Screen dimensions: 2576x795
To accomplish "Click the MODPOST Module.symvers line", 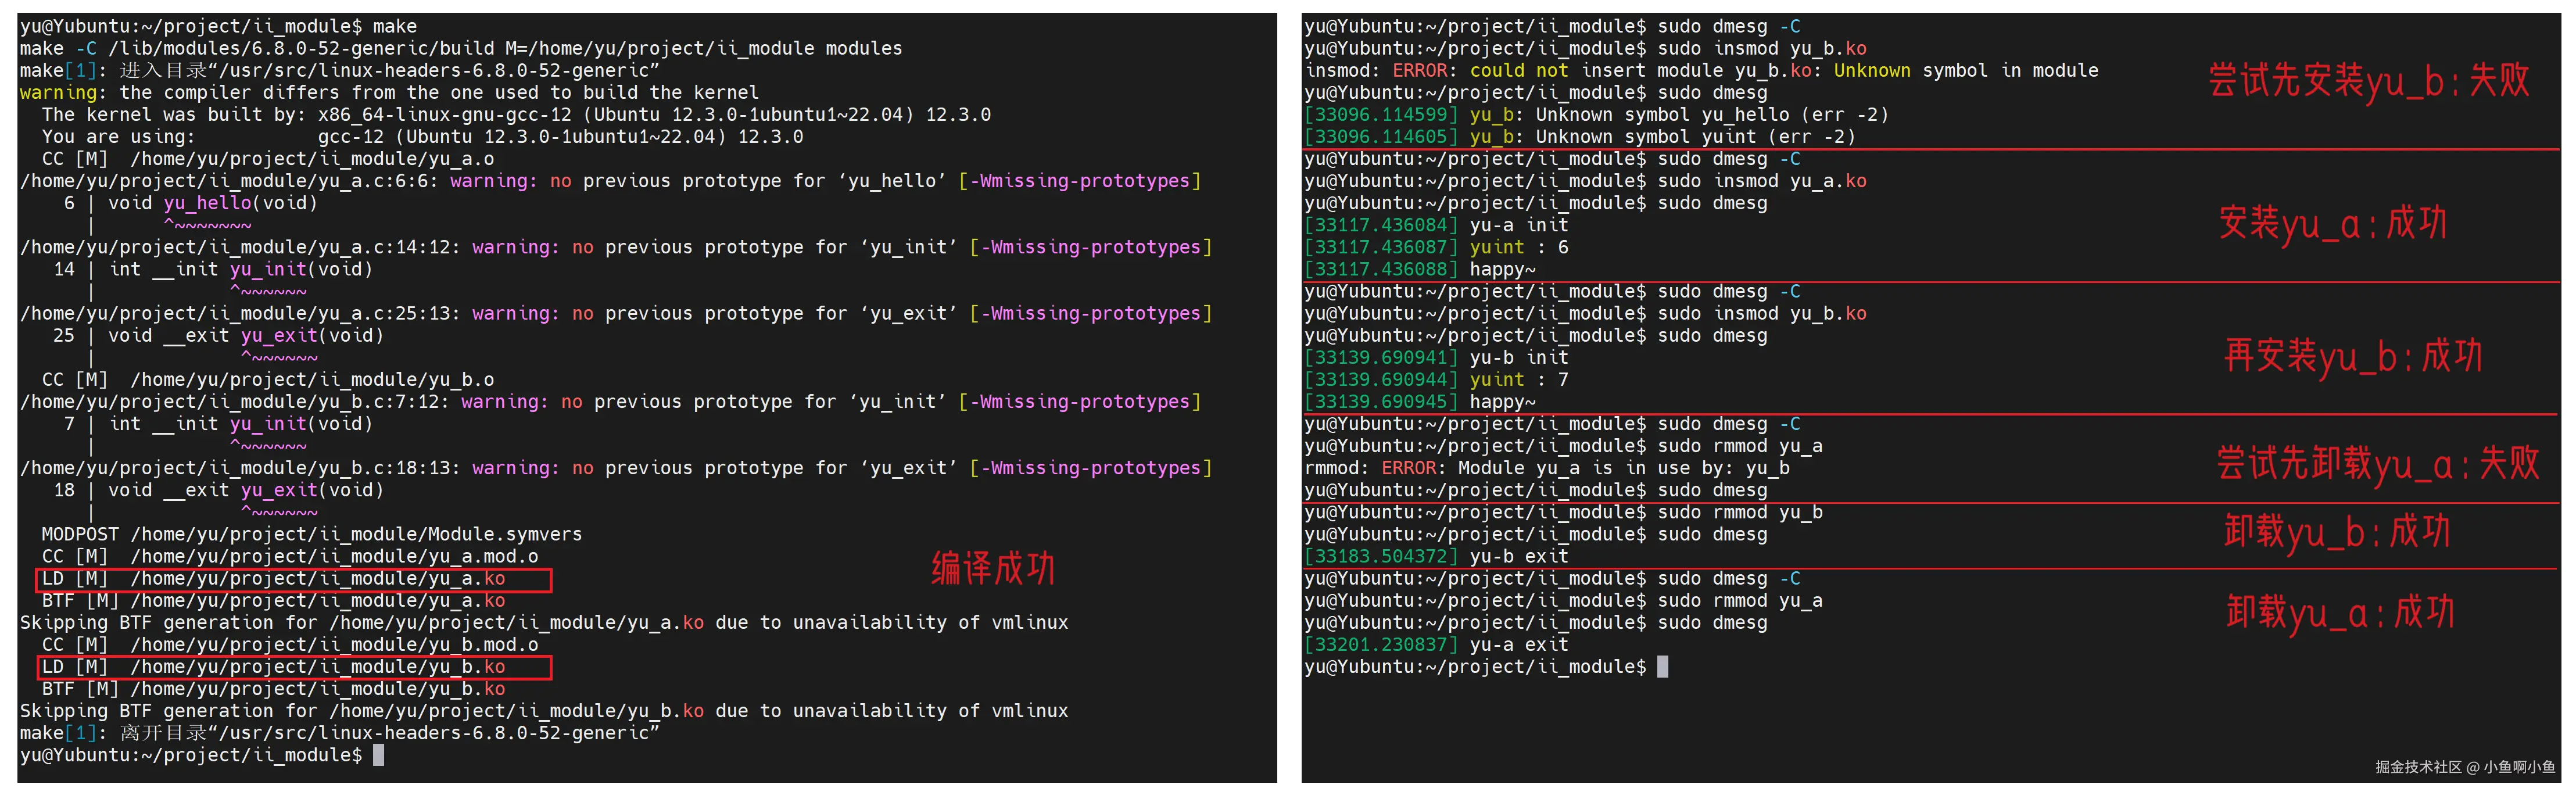I will [x=311, y=534].
